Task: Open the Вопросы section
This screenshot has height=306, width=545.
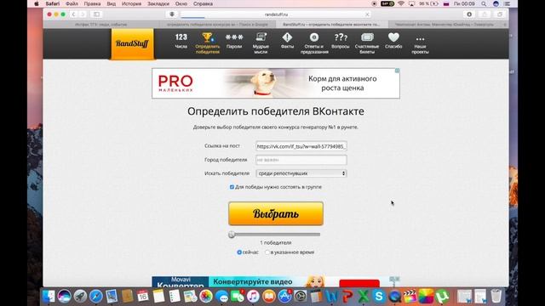Action: [x=341, y=41]
